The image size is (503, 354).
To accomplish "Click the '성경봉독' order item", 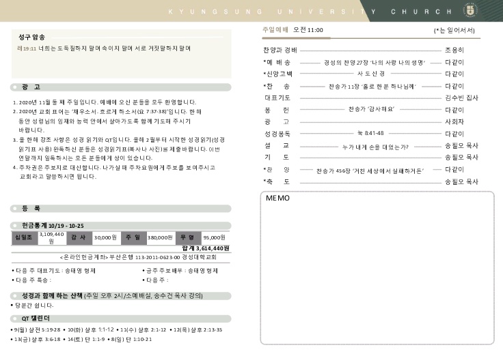I will (x=277, y=134).
